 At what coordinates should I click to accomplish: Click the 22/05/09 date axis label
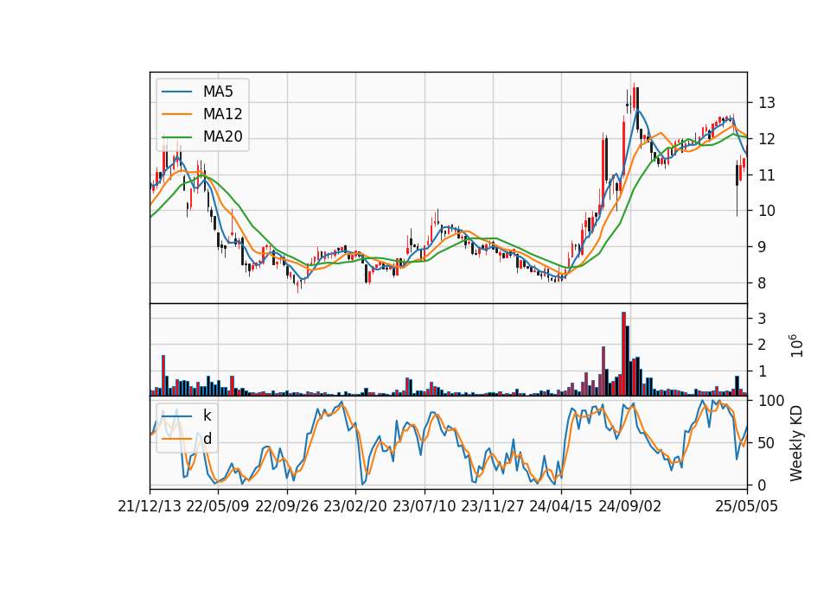point(218,507)
